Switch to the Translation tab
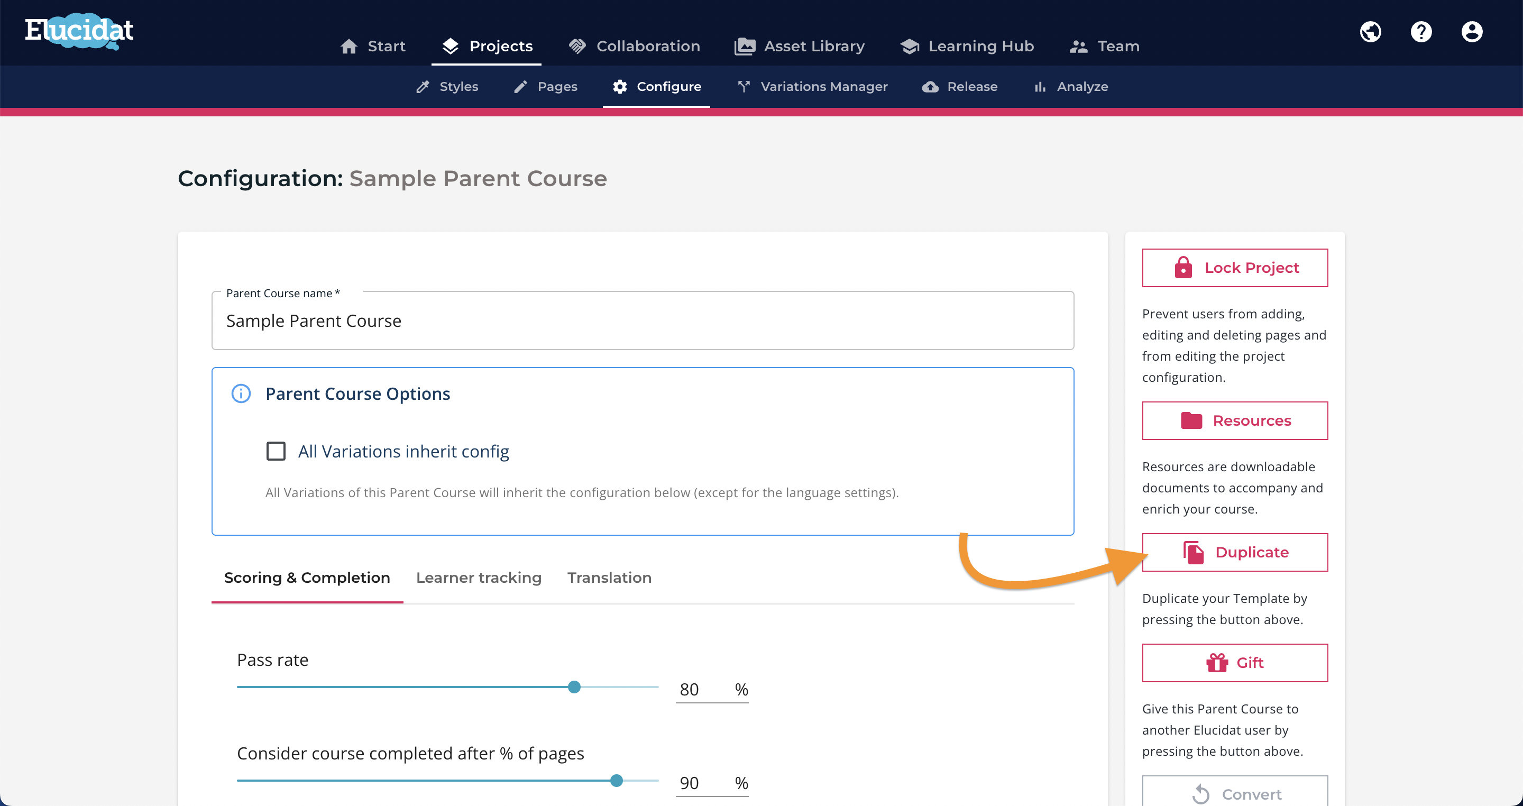 [610, 578]
